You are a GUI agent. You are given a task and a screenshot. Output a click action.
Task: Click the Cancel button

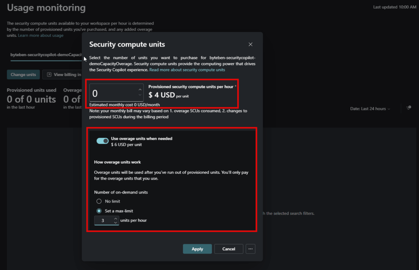point(229,249)
